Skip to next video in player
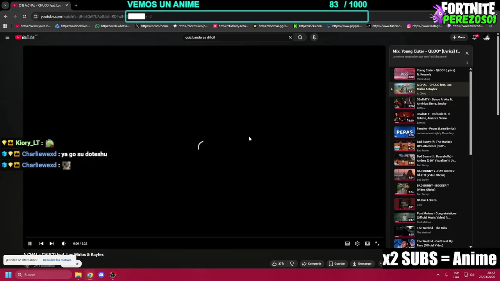 pos(52,244)
